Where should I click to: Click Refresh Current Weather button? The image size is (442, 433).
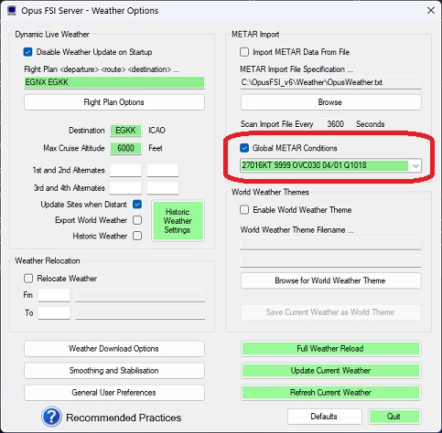[x=330, y=392]
